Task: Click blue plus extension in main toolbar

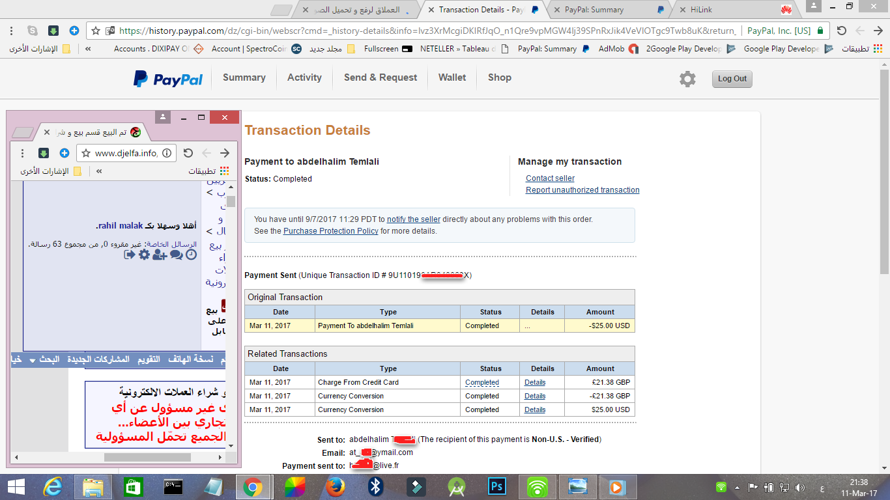Action: point(74,31)
